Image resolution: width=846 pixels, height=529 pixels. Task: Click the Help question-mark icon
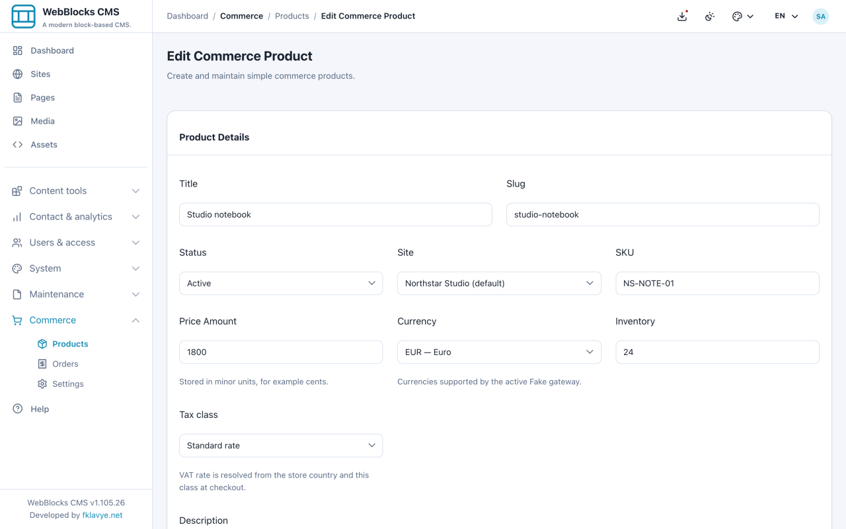tap(18, 409)
